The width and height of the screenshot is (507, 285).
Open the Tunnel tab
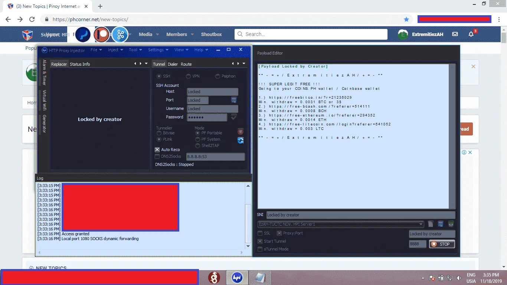coord(159,64)
